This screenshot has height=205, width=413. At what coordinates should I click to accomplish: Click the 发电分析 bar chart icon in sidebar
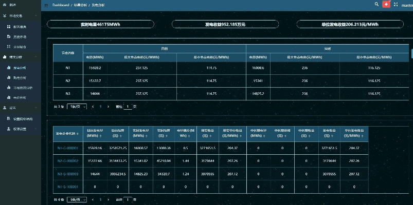click(x=8, y=67)
